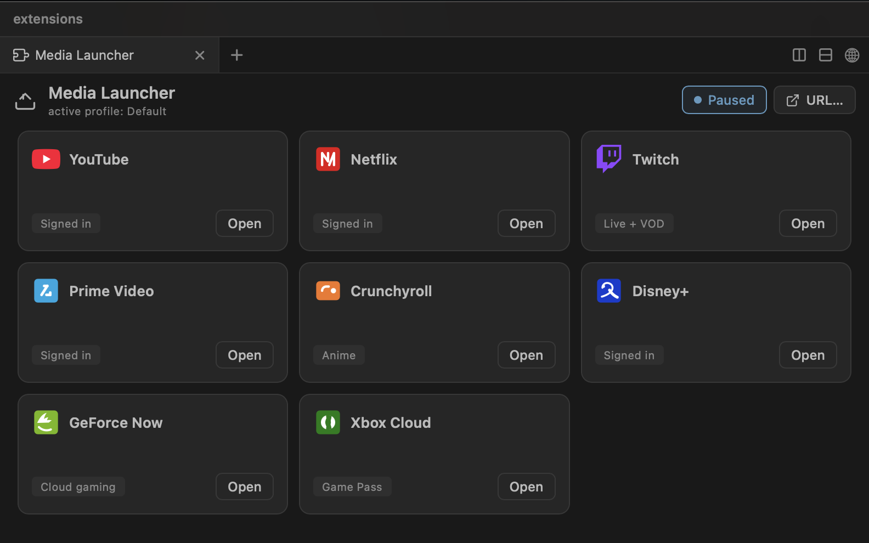The width and height of the screenshot is (869, 543).
Task: Split the view vertically with the columns icon
Action: pos(799,55)
